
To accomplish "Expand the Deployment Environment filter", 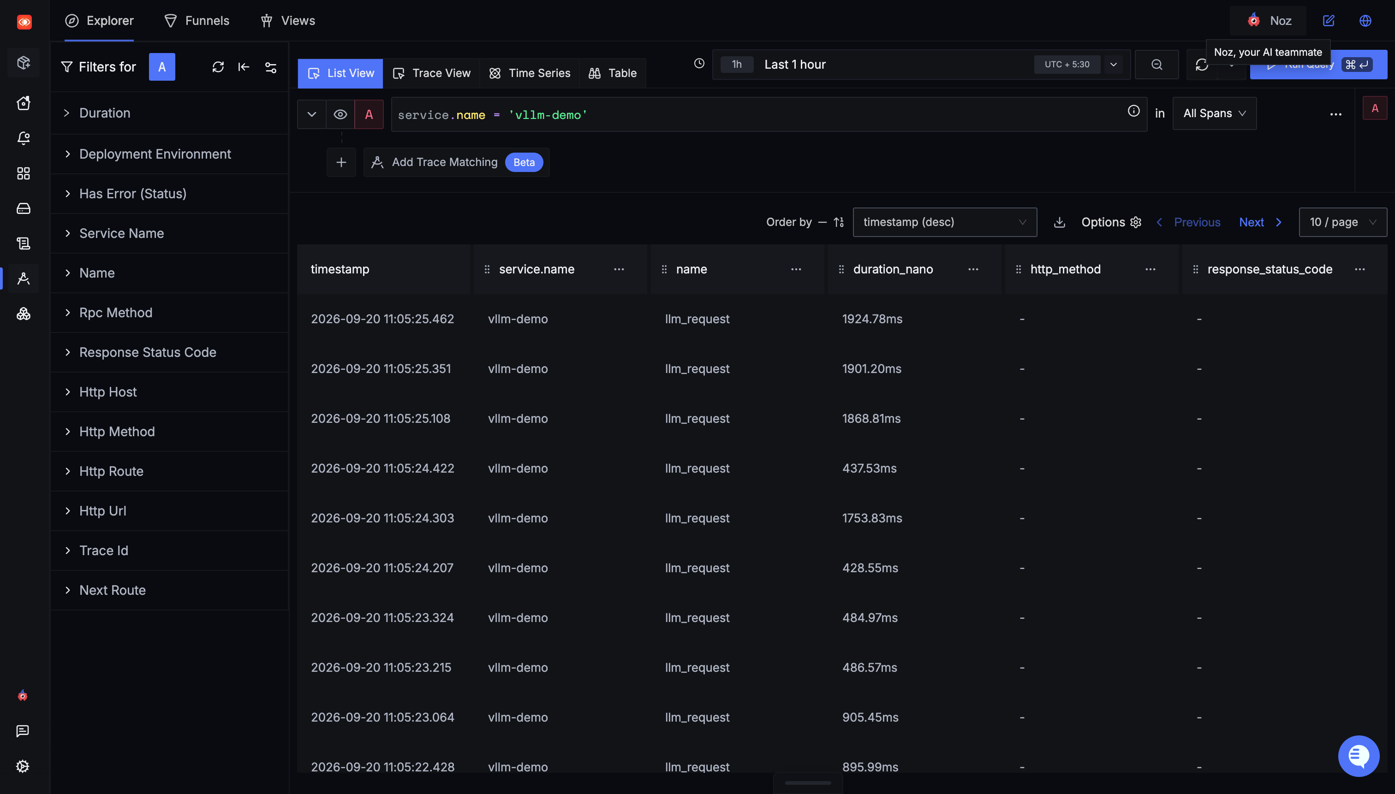I will pos(169,154).
